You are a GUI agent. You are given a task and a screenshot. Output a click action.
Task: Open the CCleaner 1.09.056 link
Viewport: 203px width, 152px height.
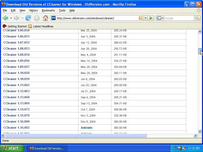16,61
